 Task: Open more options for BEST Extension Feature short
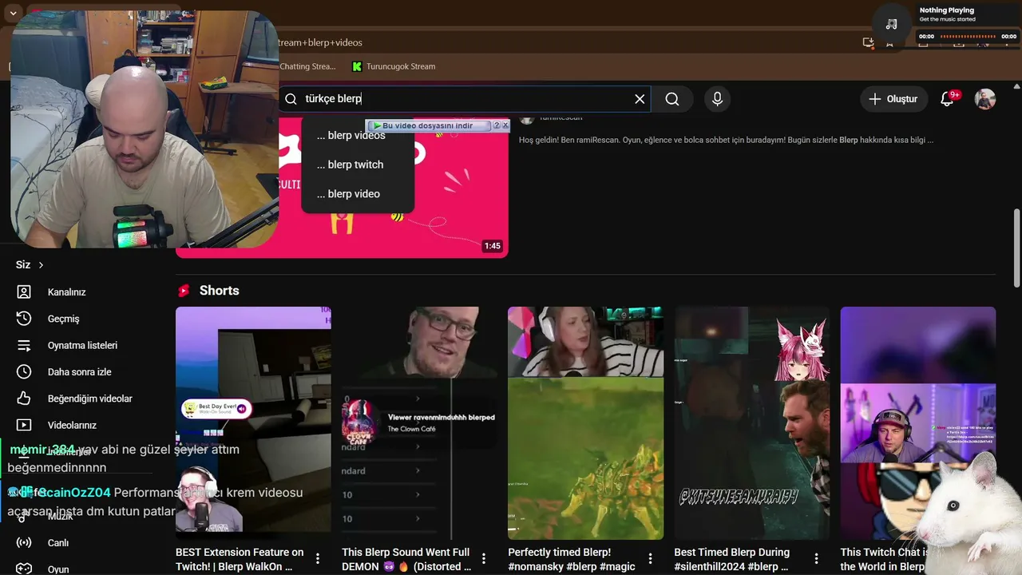[x=318, y=559]
